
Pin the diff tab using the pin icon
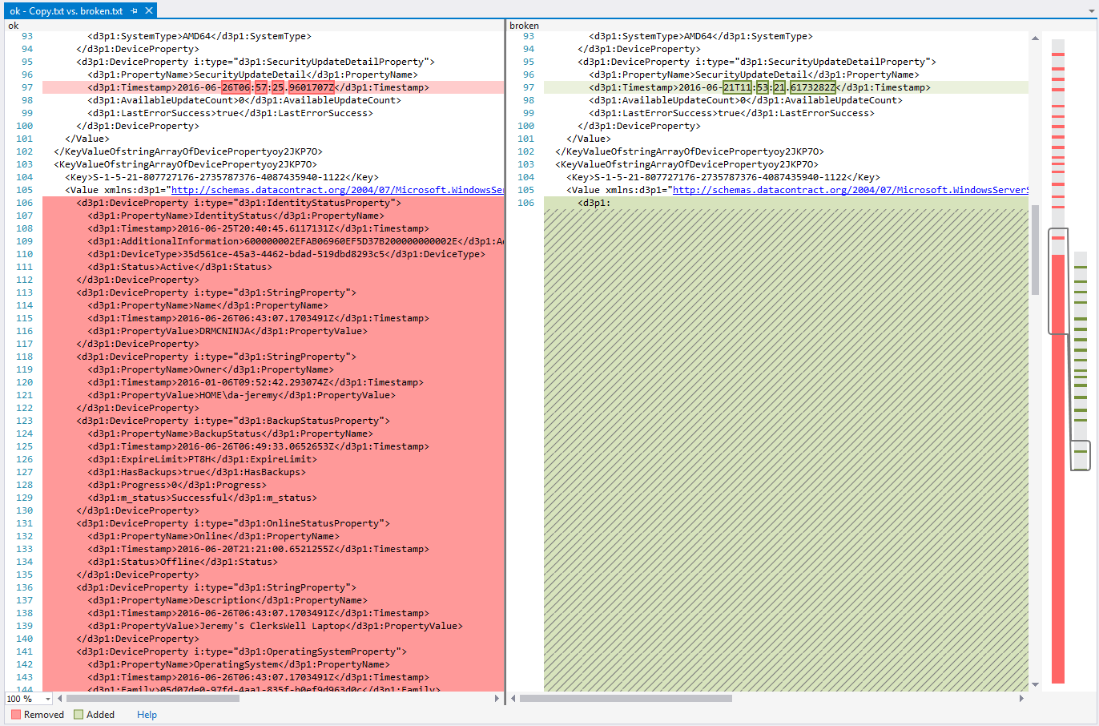tap(134, 11)
